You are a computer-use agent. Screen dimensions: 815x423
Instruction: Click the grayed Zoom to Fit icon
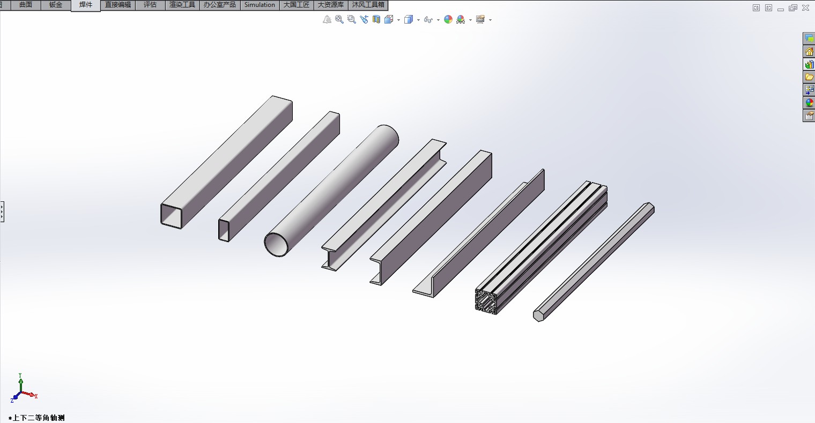click(327, 20)
